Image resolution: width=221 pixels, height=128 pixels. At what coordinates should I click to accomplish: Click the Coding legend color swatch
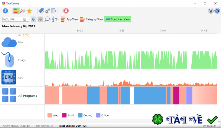(80, 115)
